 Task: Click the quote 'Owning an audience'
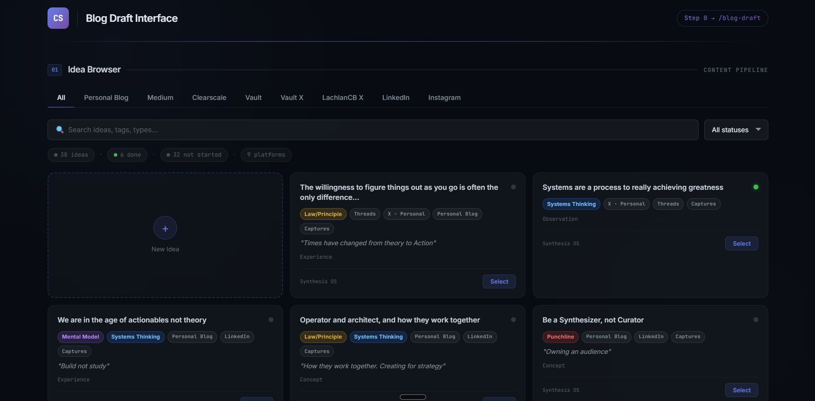coord(576,352)
